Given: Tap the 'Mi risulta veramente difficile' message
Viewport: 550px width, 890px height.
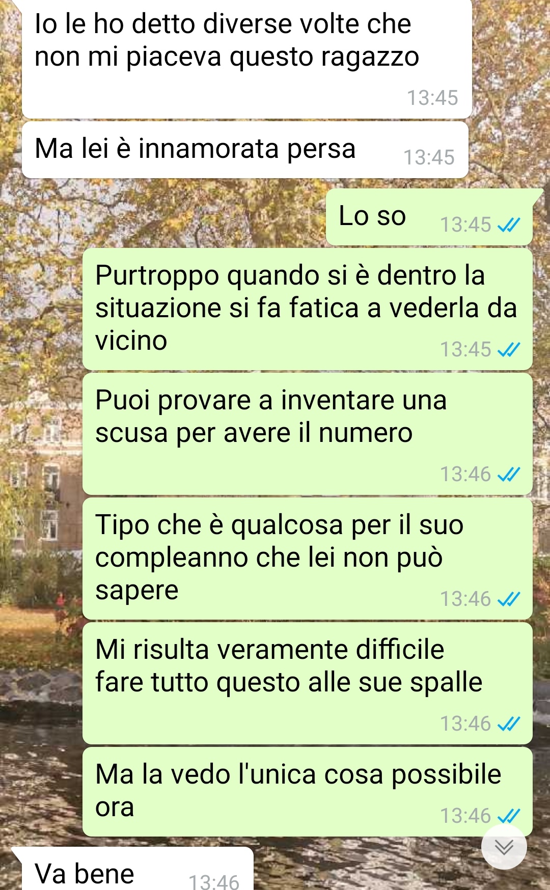Looking at the screenshot, I should (308, 683).
